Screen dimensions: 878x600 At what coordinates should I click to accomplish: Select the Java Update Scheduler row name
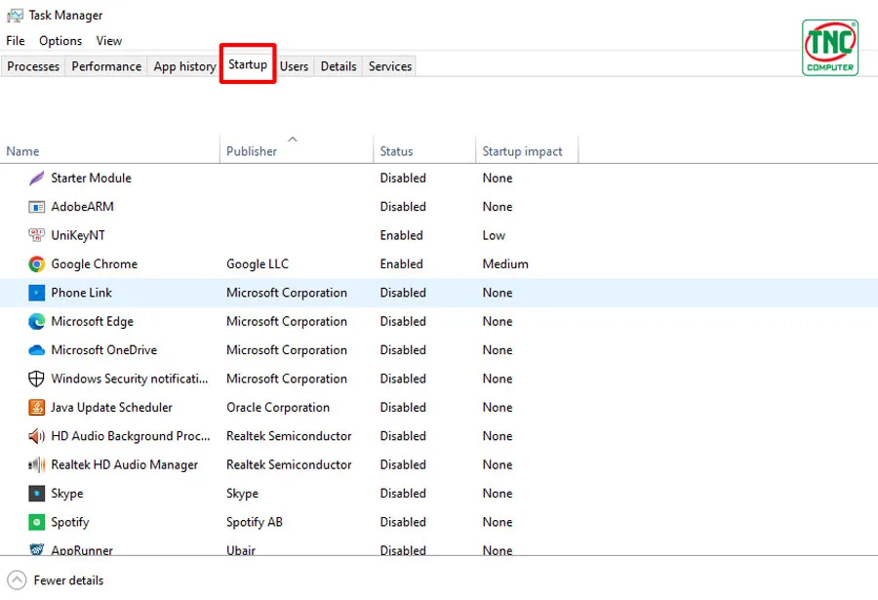[x=111, y=407]
